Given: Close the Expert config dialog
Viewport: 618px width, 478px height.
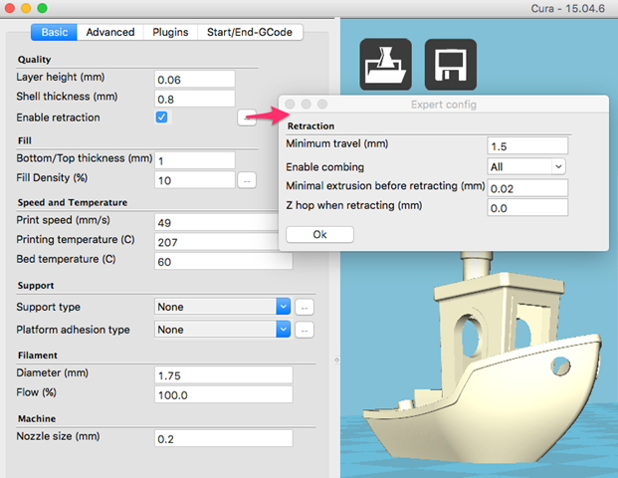Looking at the screenshot, I should [290, 105].
